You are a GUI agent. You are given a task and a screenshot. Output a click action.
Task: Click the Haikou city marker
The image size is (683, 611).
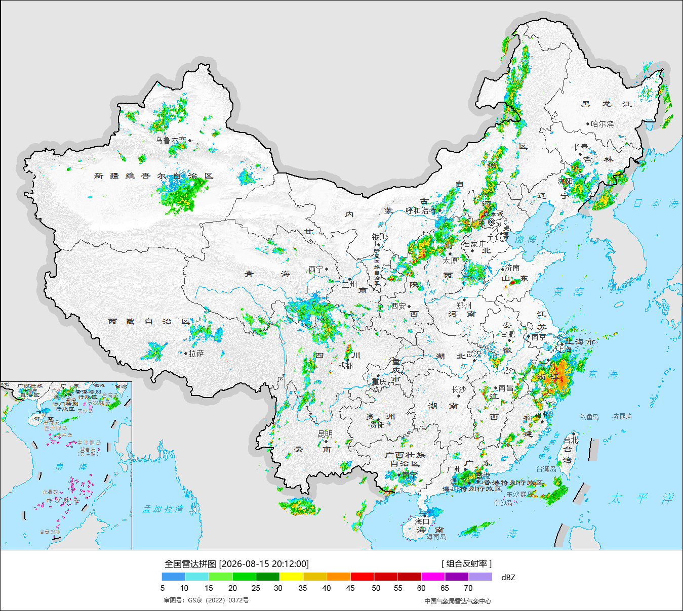pyautogui.click(x=425, y=516)
